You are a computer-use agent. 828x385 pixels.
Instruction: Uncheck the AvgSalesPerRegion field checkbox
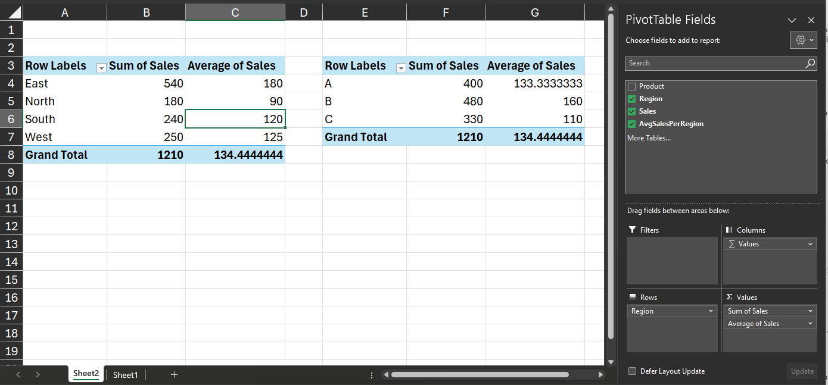[632, 124]
